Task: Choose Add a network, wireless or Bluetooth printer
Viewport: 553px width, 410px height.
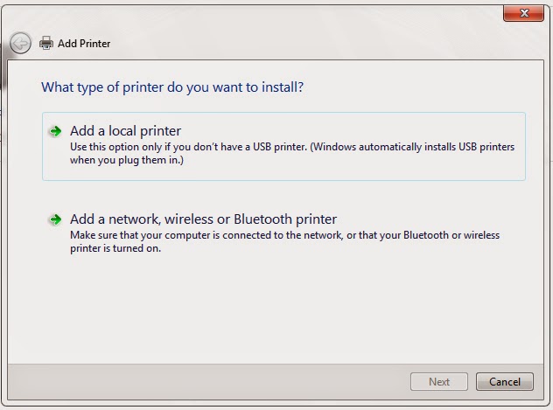Action: (204, 219)
